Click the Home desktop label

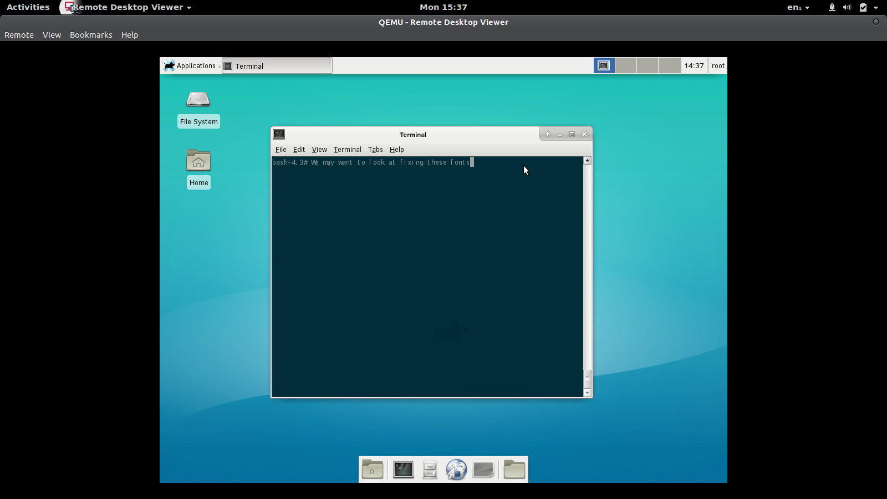pyautogui.click(x=198, y=183)
